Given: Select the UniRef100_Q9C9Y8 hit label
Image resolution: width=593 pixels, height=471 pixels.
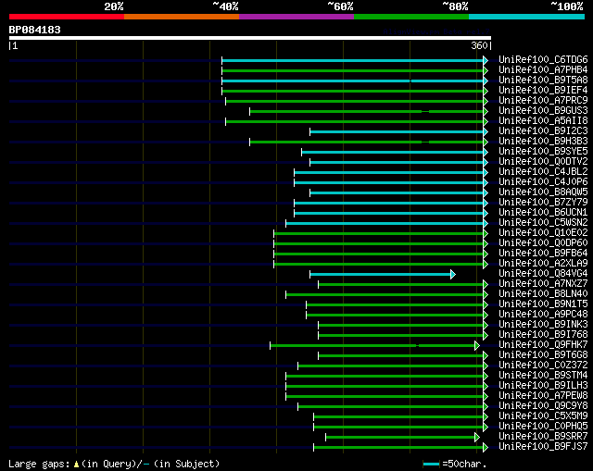Looking at the screenshot, I should [543, 406].
